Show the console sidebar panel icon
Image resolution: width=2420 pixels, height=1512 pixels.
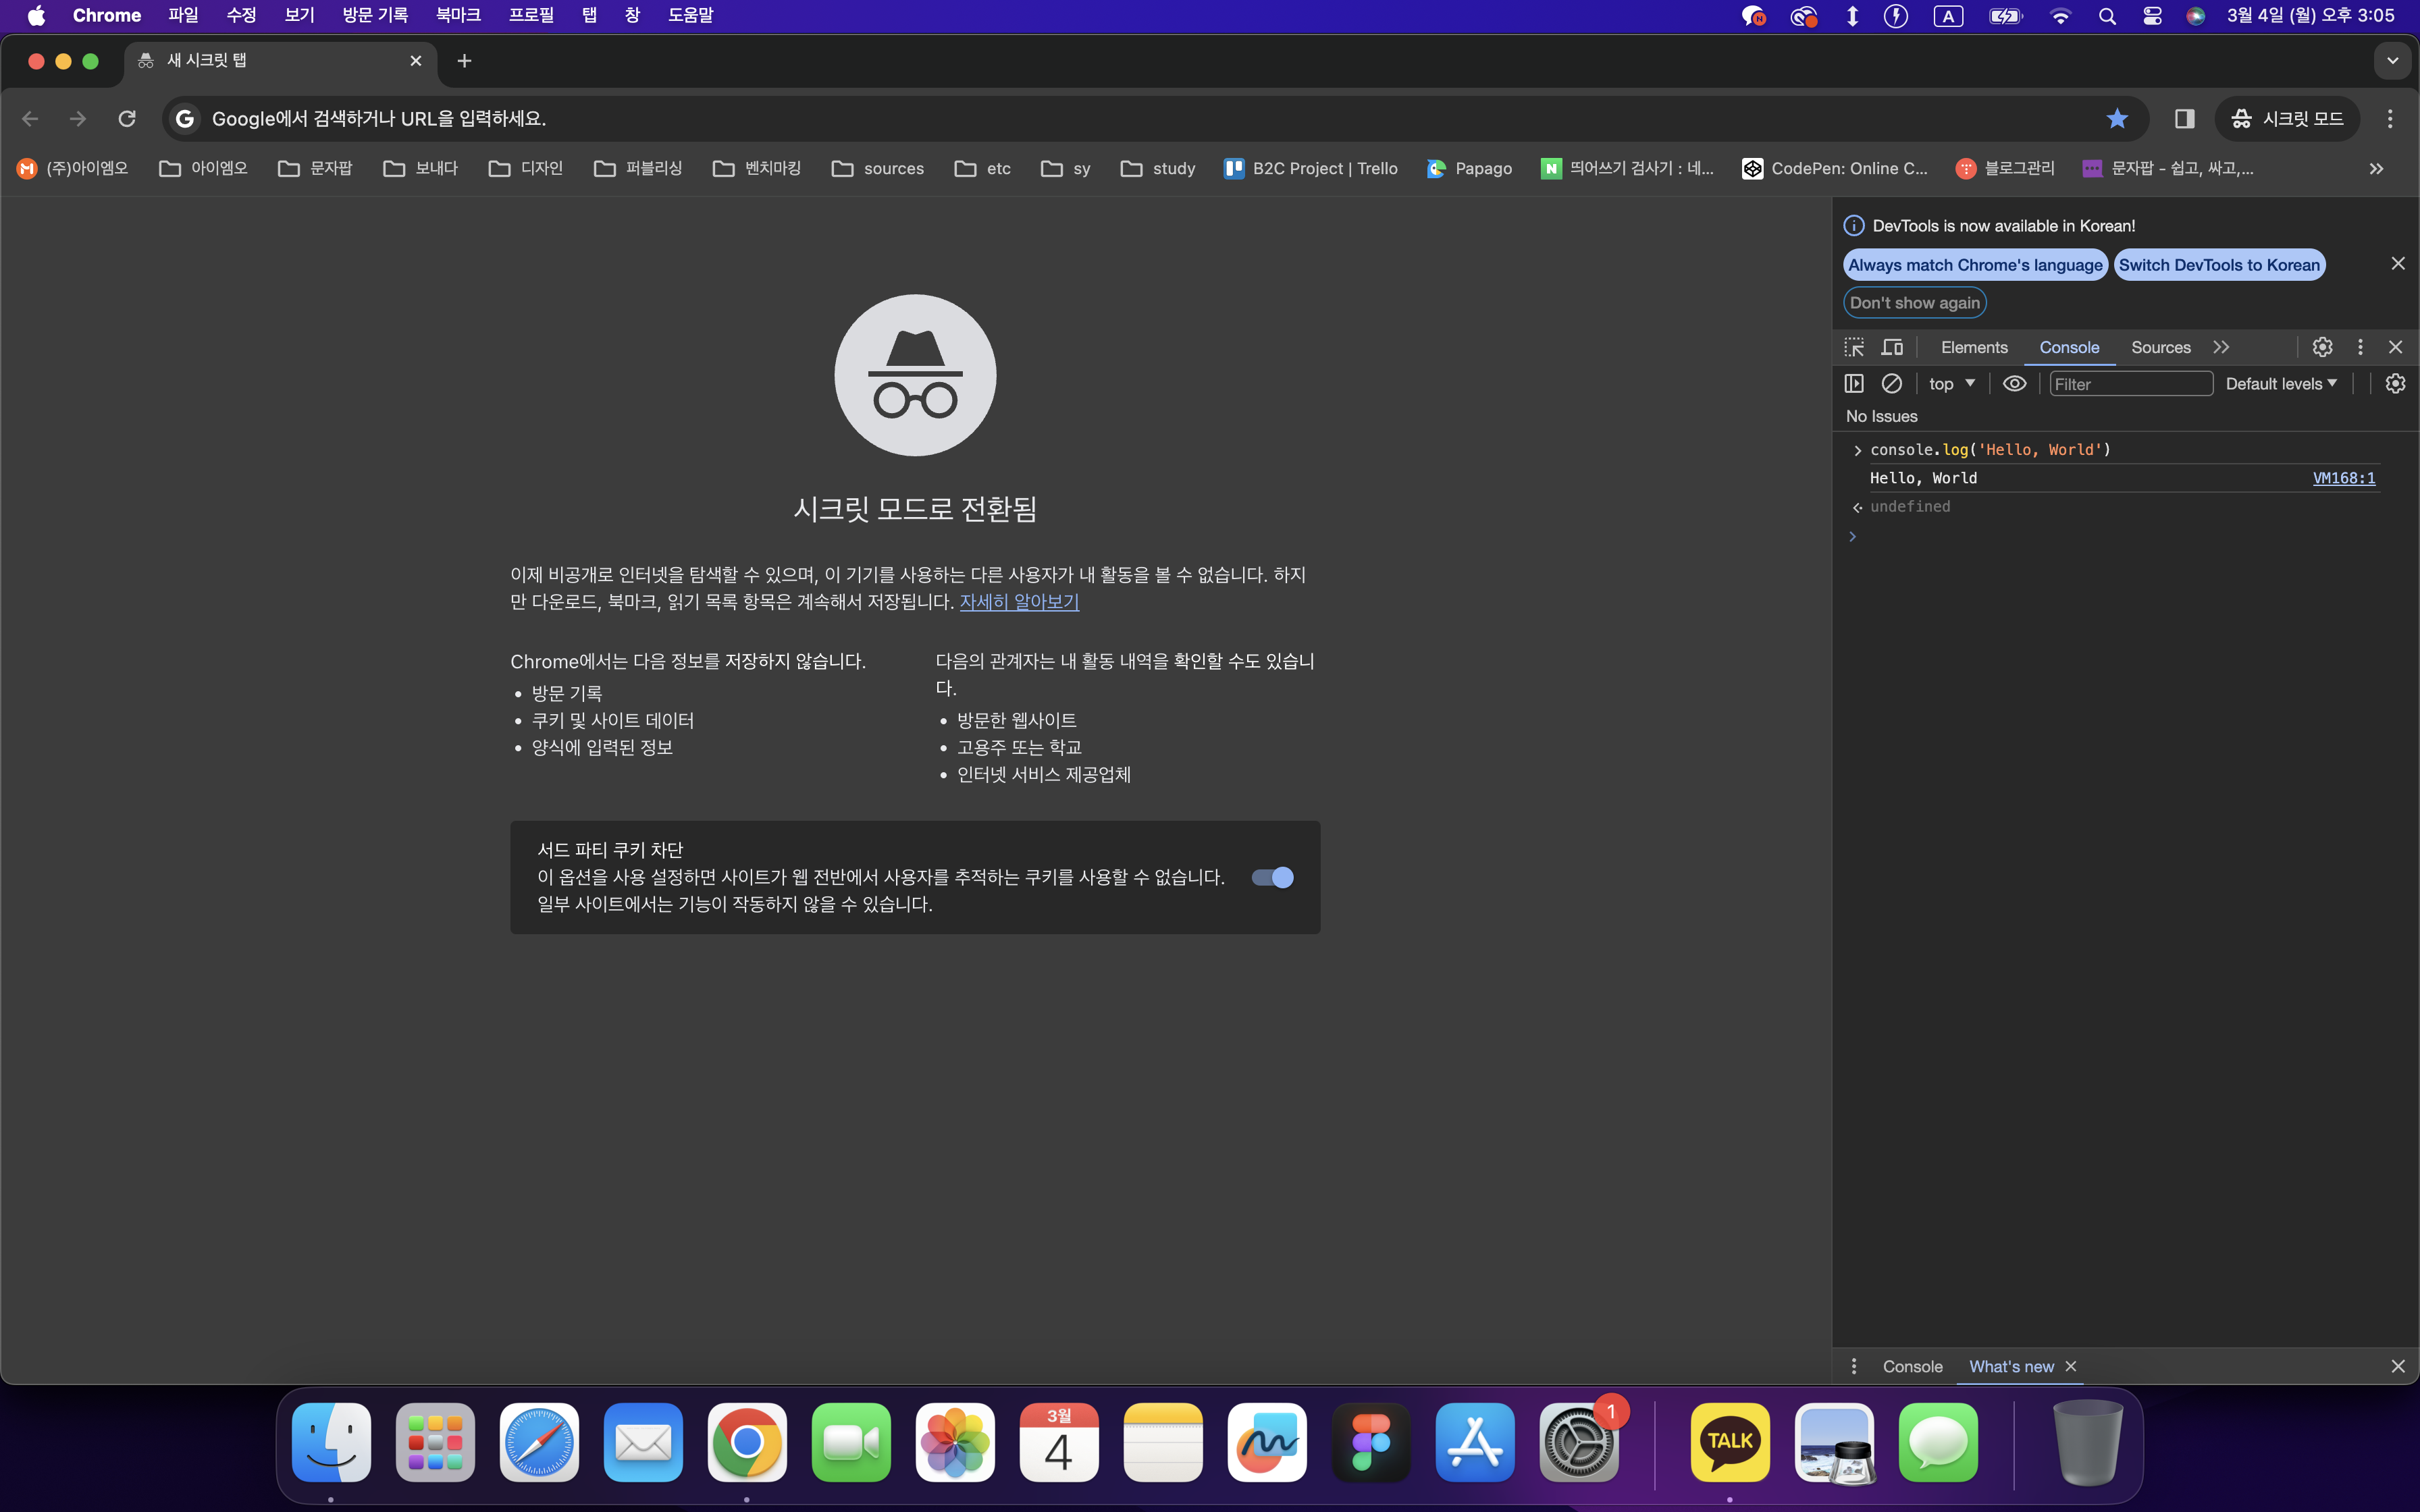1854,384
